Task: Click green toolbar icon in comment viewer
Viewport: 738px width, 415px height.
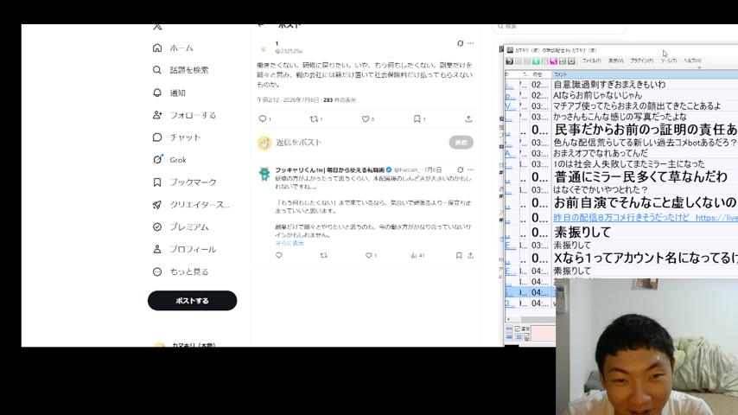Action: [x=536, y=61]
